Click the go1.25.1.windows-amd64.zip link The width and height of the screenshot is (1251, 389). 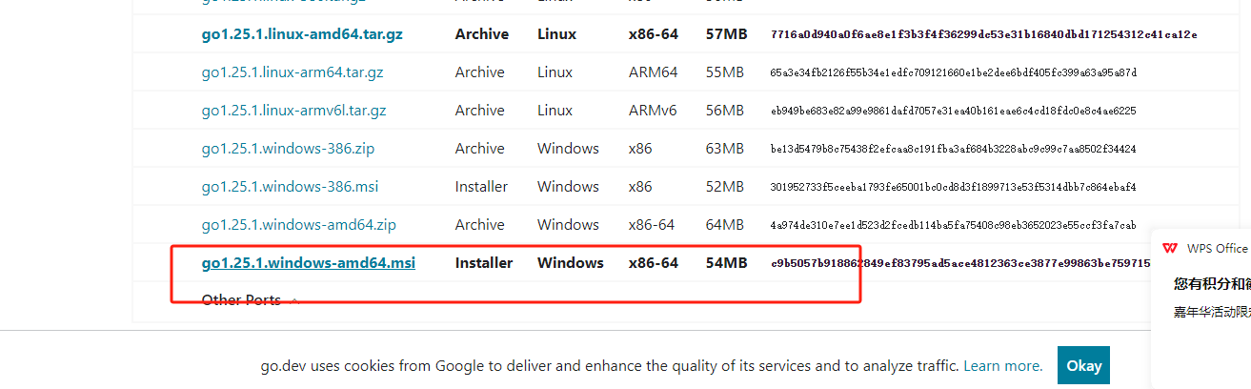298,225
